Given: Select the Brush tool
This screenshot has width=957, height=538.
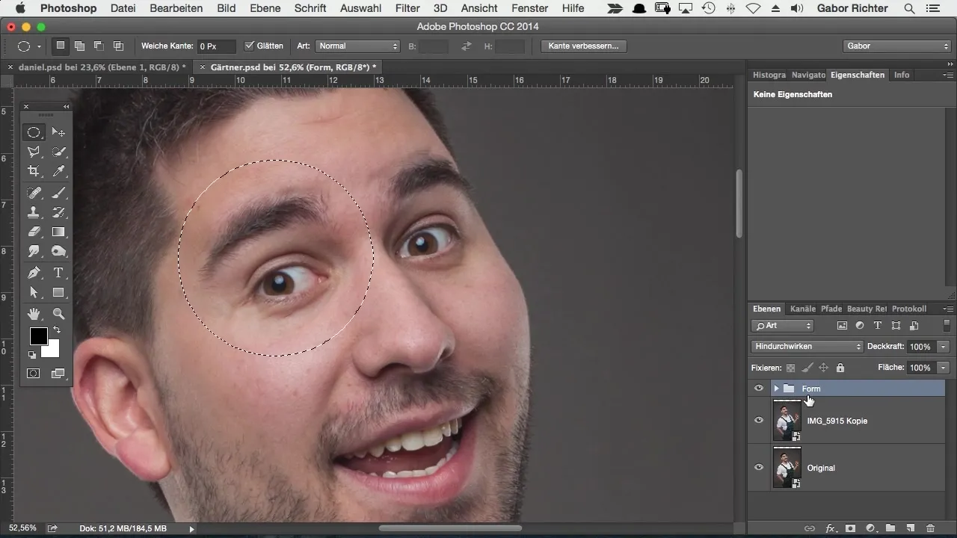Looking at the screenshot, I should click(58, 193).
